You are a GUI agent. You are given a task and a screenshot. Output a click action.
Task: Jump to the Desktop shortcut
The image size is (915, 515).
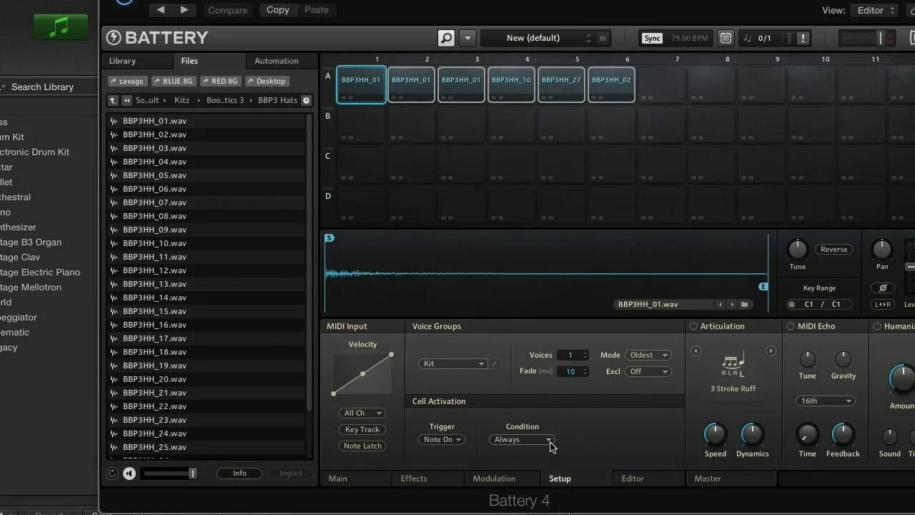[267, 81]
